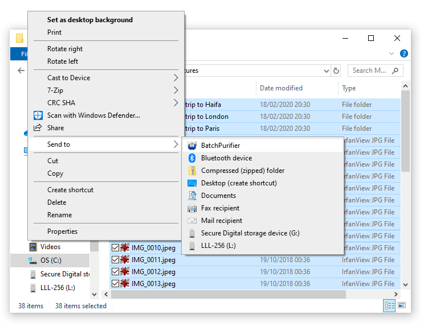Select the trip to Paris folder row
The height and width of the screenshot is (327, 424).
point(292,129)
